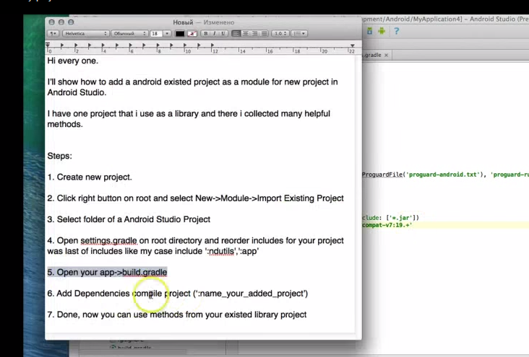Click the right margin marker near 22
Viewport: 529px width, 357px height.
tap(352, 45)
